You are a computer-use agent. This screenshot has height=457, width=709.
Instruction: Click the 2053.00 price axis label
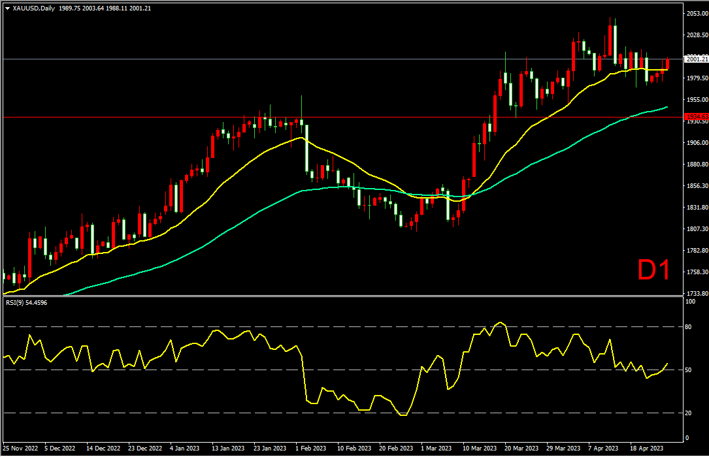[x=697, y=14]
